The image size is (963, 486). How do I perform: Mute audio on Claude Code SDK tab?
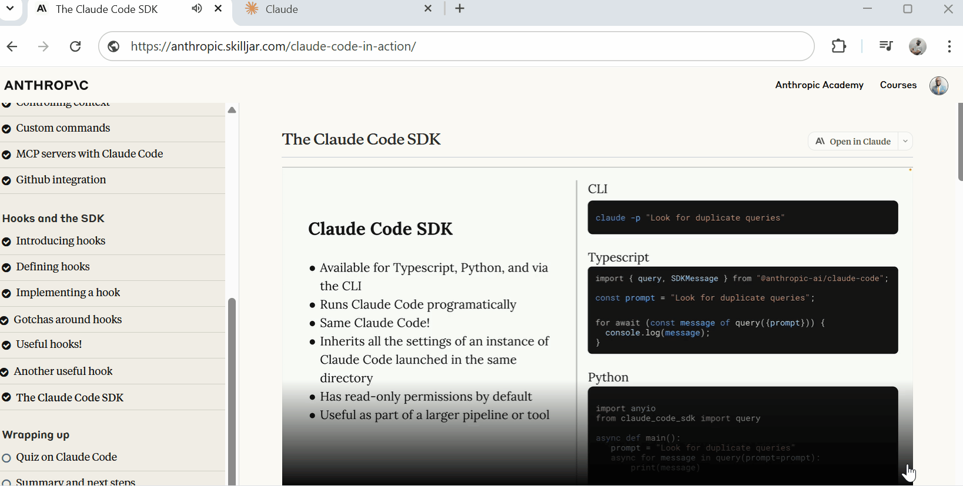click(x=196, y=9)
